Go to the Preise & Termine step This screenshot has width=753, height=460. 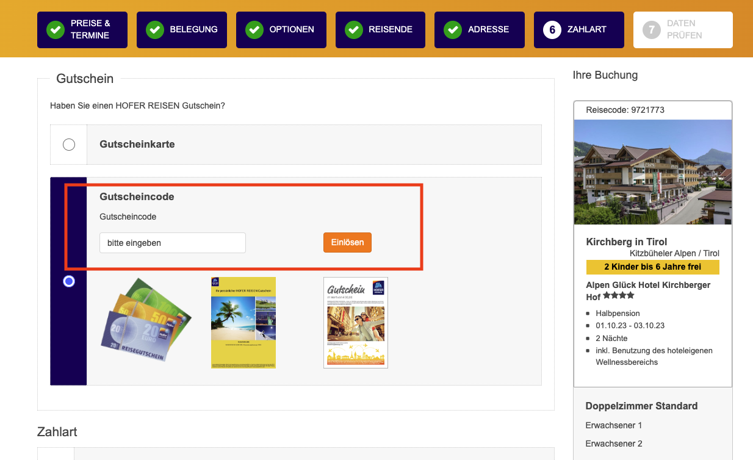coord(82,29)
